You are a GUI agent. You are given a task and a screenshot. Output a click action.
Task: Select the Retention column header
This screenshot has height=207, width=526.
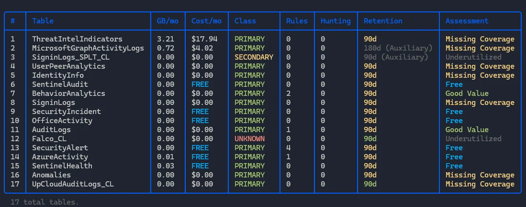pyautogui.click(x=383, y=21)
